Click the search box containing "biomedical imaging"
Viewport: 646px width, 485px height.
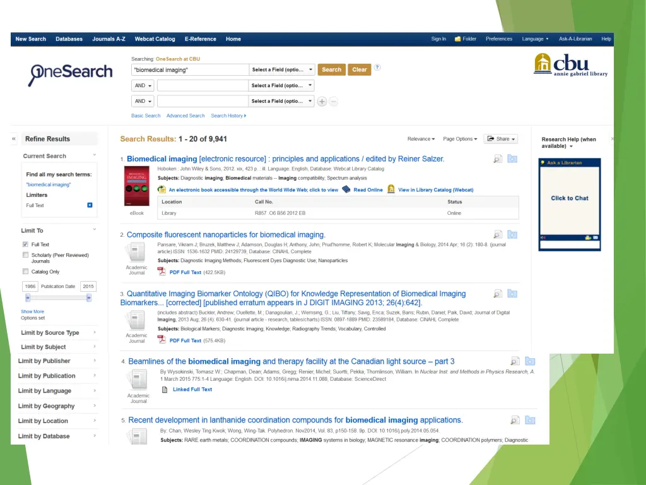[x=190, y=69]
